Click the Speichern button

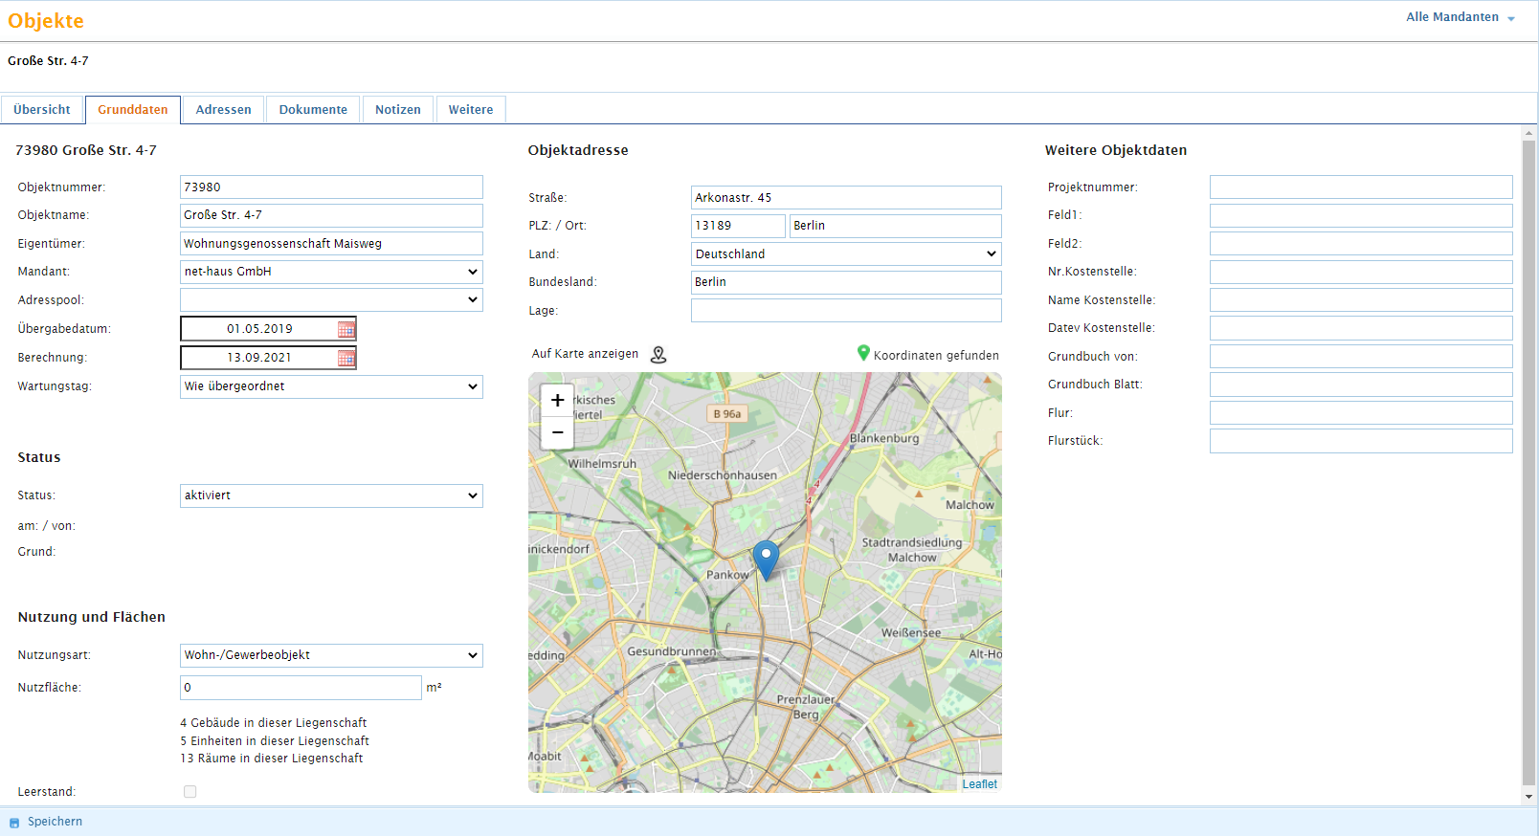coord(55,822)
